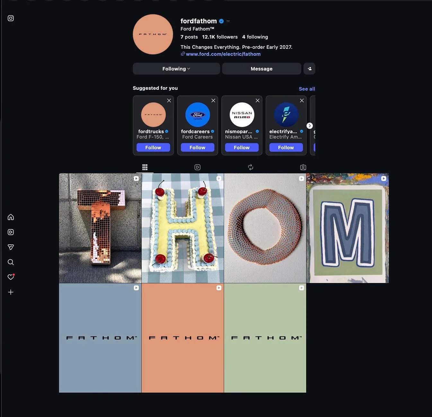Image resolution: width=432 pixels, height=417 pixels.
Task: Open Reels from the sidebar
Action: point(11,232)
